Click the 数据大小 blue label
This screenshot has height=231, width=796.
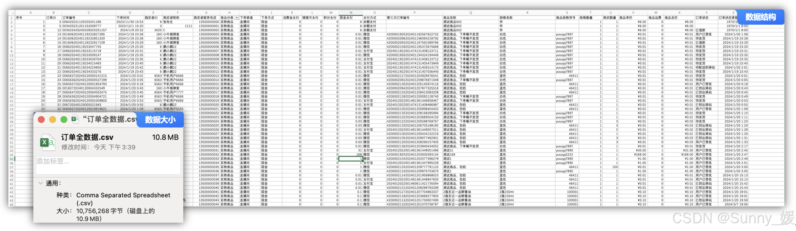[x=160, y=120]
